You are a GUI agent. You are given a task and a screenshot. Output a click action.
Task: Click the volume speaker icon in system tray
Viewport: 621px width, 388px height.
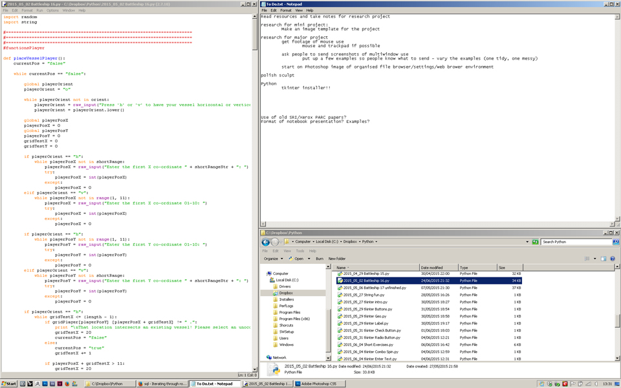click(596, 383)
